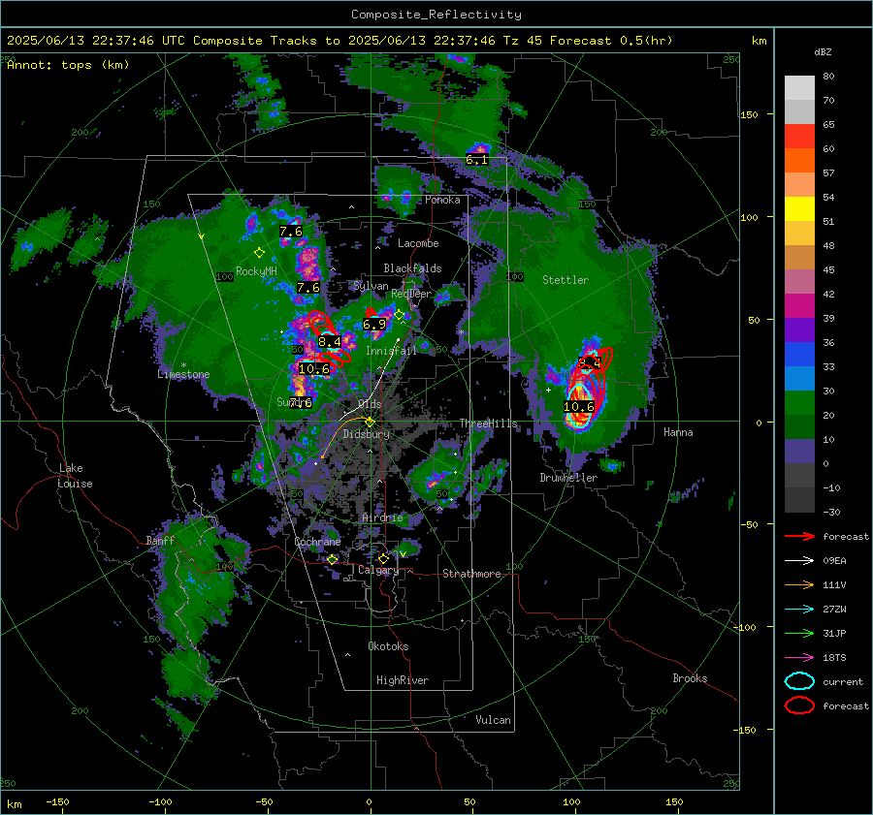
Task: Click the Composite Tracks timestamp header text
Action: [339, 41]
